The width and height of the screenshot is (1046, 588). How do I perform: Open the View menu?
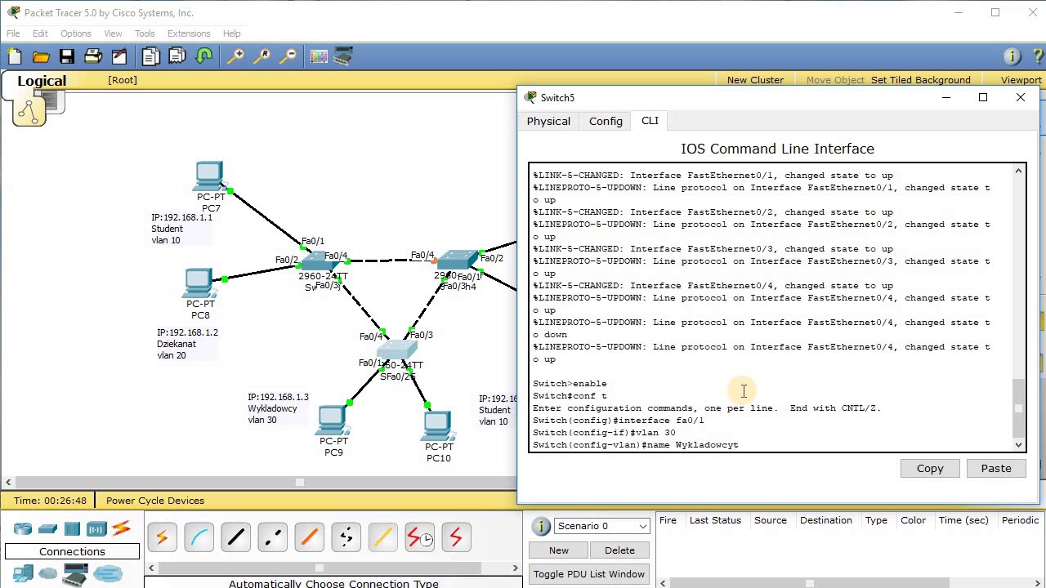[x=113, y=33]
